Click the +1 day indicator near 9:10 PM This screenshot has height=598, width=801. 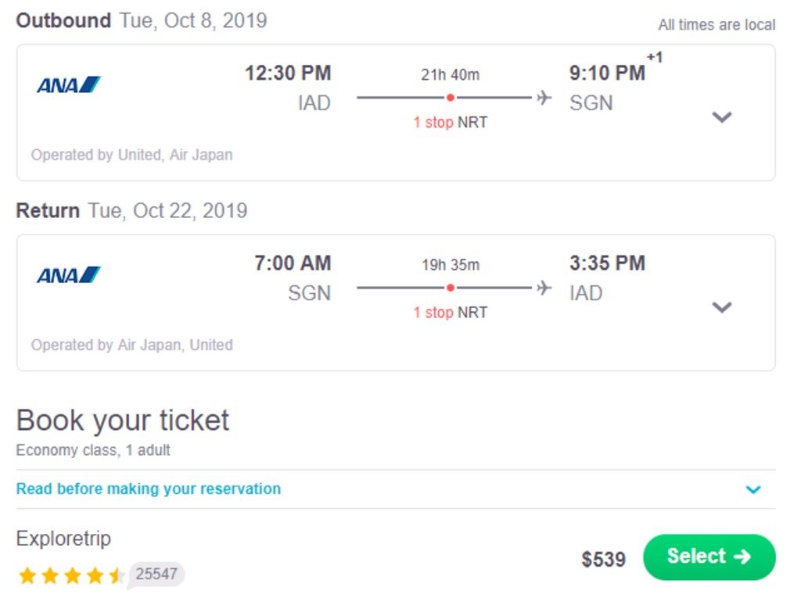click(x=655, y=57)
